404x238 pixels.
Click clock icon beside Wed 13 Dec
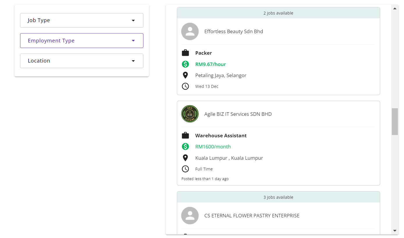click(185, 86)
